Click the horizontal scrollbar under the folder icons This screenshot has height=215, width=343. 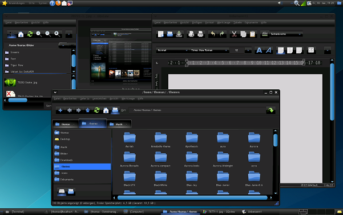(192, 198)
